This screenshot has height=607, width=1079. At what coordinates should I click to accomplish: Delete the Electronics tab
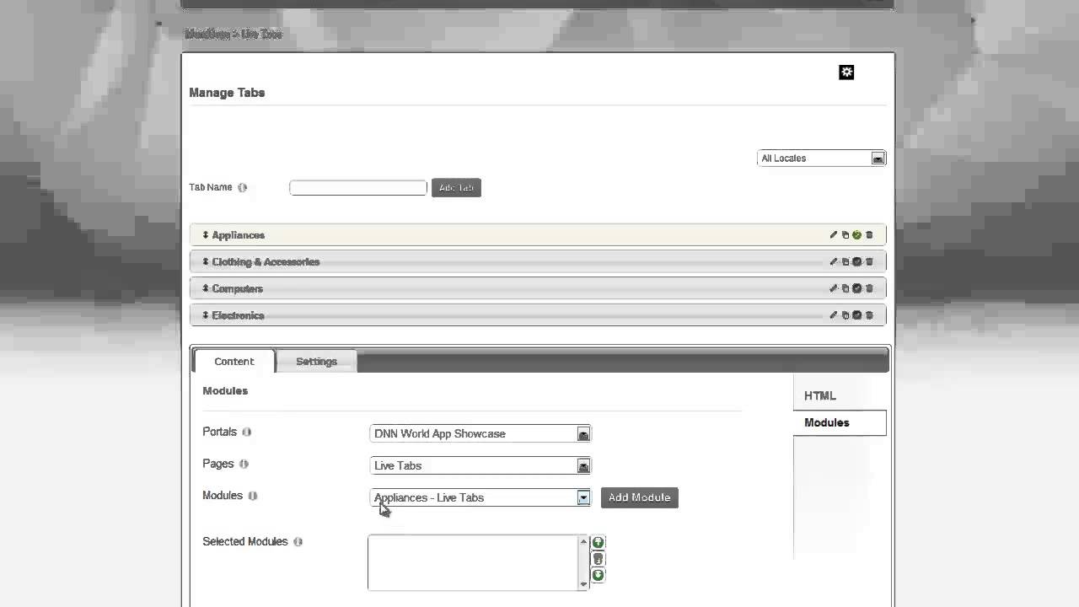point(869,315)
